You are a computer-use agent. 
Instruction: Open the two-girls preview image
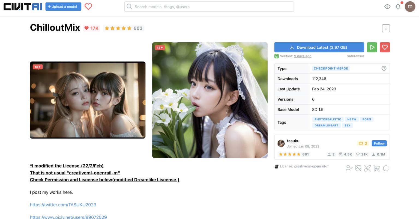[88, 100]
